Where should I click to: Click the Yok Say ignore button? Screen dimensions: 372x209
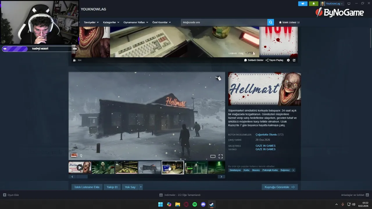pyautogui.click(x=130, y=187)
